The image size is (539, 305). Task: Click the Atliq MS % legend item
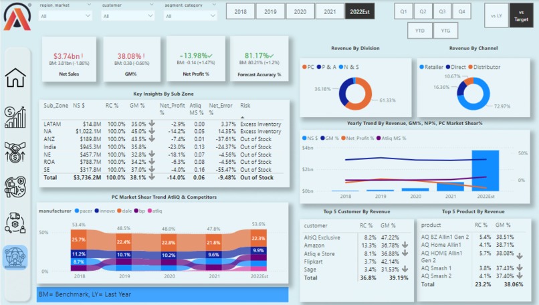[x=391, y=138]
